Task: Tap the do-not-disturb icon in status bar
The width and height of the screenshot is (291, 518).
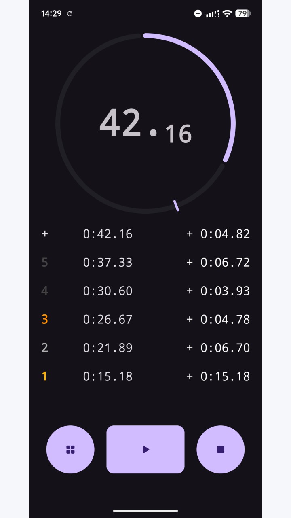Action: pos(198,14)
